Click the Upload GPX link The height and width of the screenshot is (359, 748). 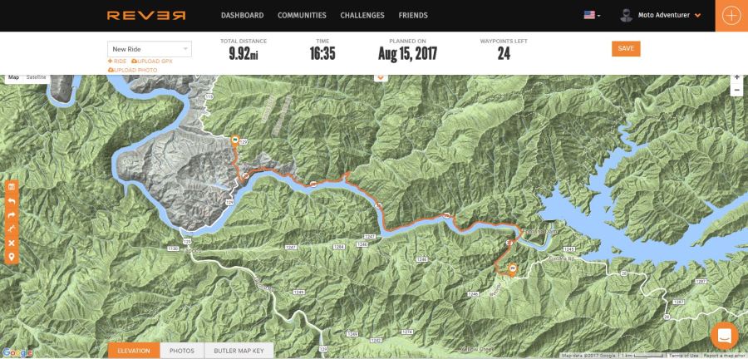tap(152, 61)
